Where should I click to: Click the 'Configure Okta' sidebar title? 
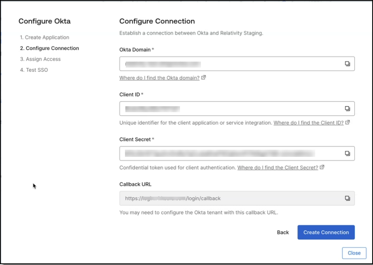(44, 21)
